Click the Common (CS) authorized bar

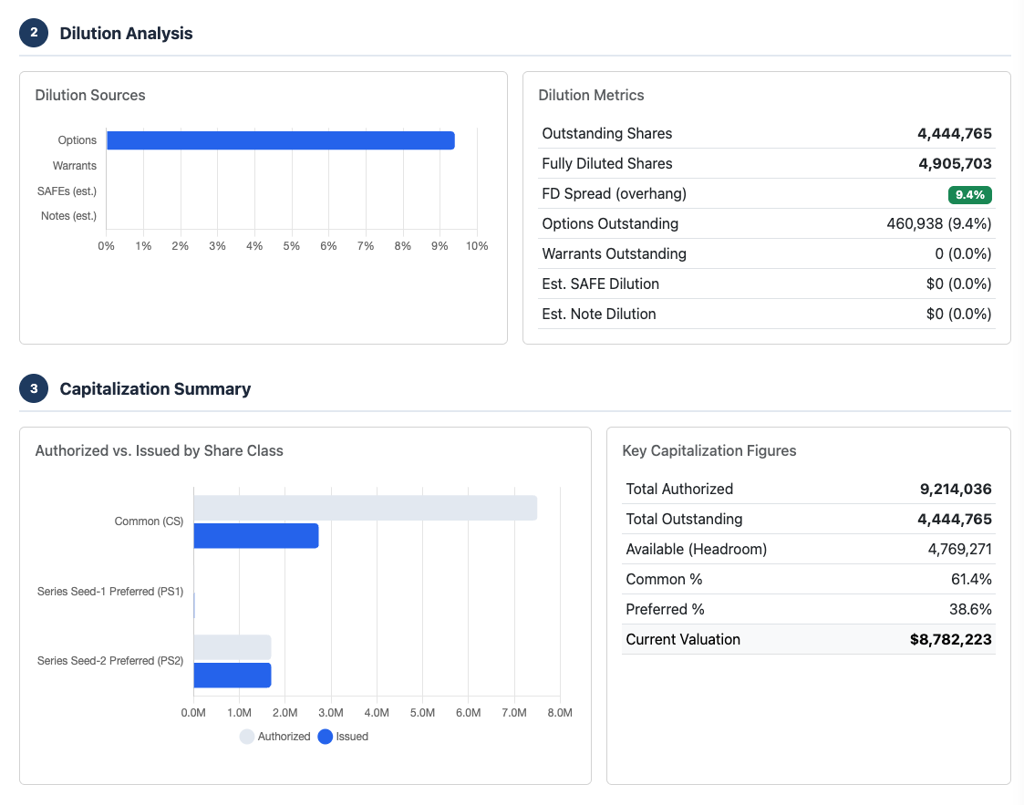(x=365, y=507)
